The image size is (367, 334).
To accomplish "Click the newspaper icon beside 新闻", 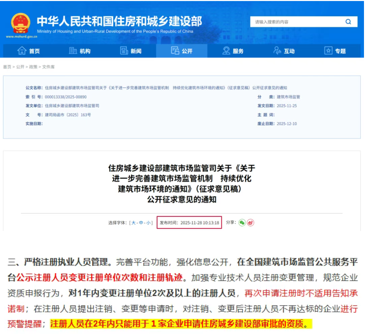I will click(x=124, y=51).
